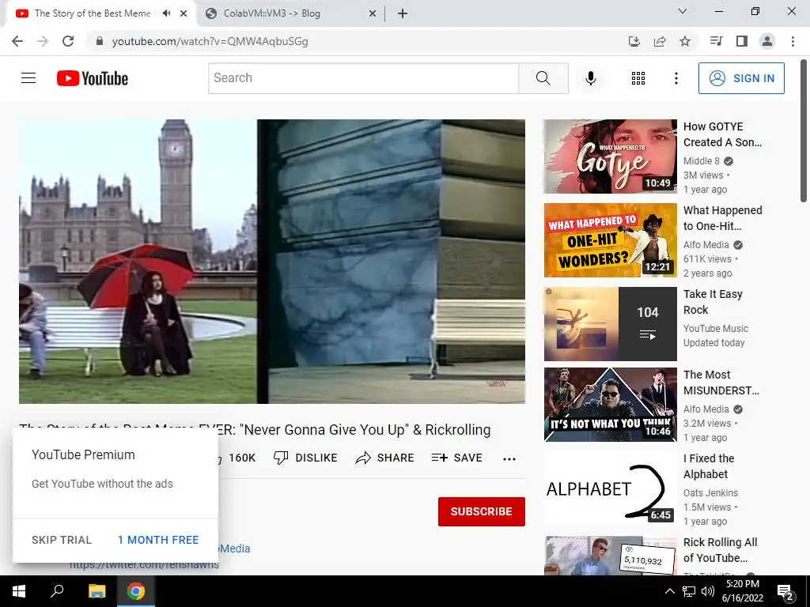Image resolution: width=810 pixels, height=607 pixels.
Task: Open the media controls icon in Chrome toolbar
Action: pyautogui.click(x=716, y=41)
